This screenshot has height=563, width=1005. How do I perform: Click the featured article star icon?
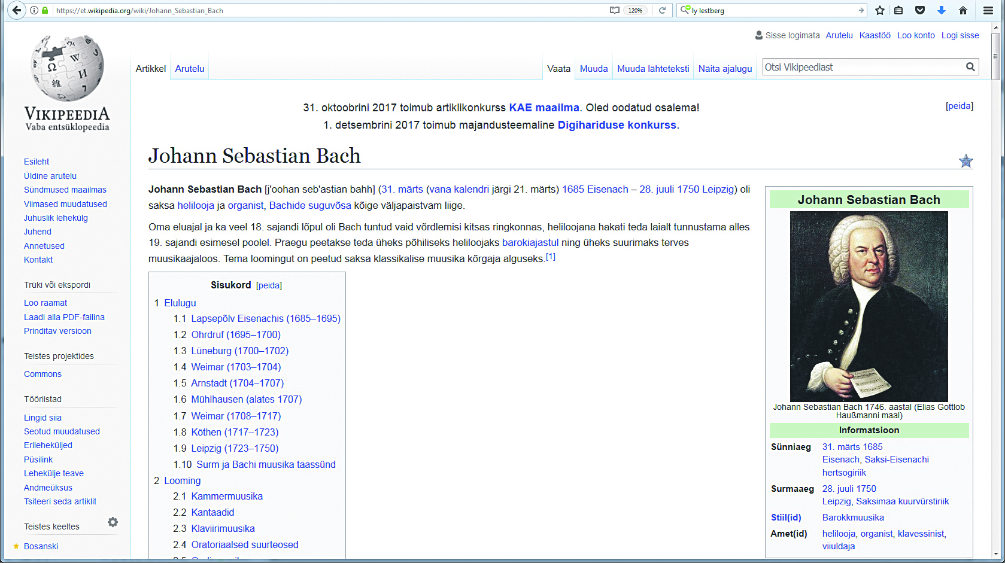pos(965,161)
